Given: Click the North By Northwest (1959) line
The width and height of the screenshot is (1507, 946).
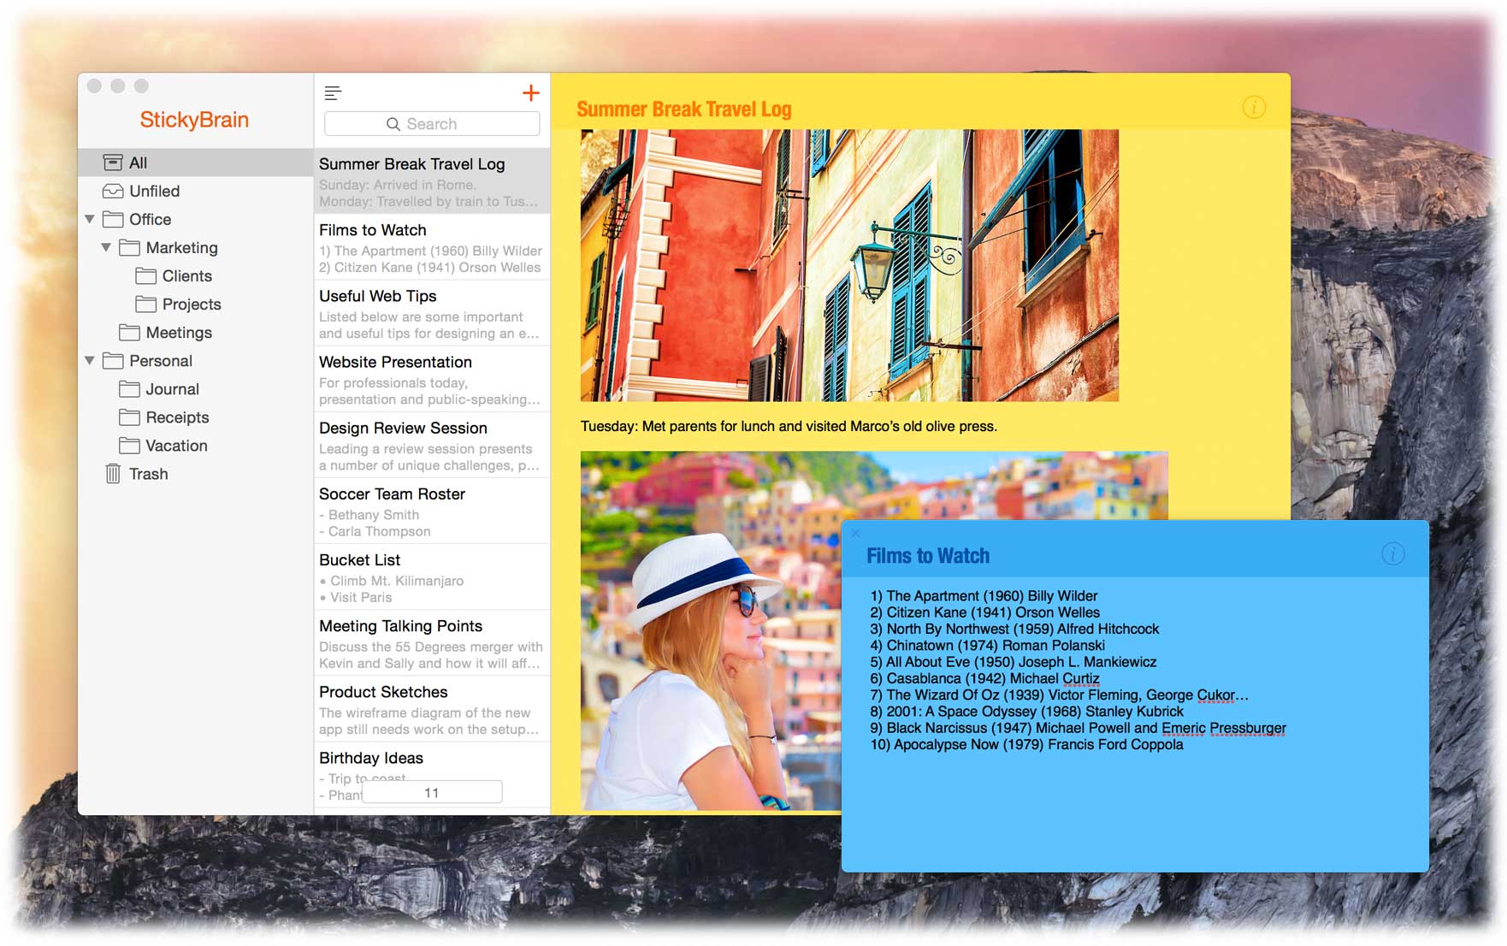Looking at the screenshot, I should coord(1014,629).
